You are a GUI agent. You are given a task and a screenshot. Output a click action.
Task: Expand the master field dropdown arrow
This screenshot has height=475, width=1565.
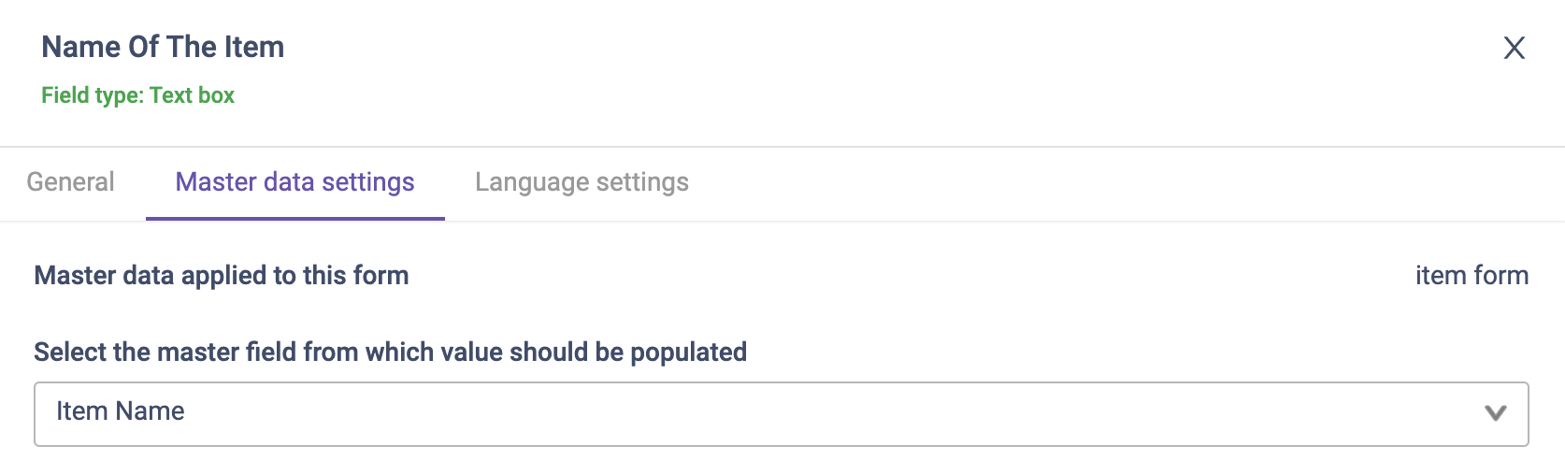[1495, 413]
